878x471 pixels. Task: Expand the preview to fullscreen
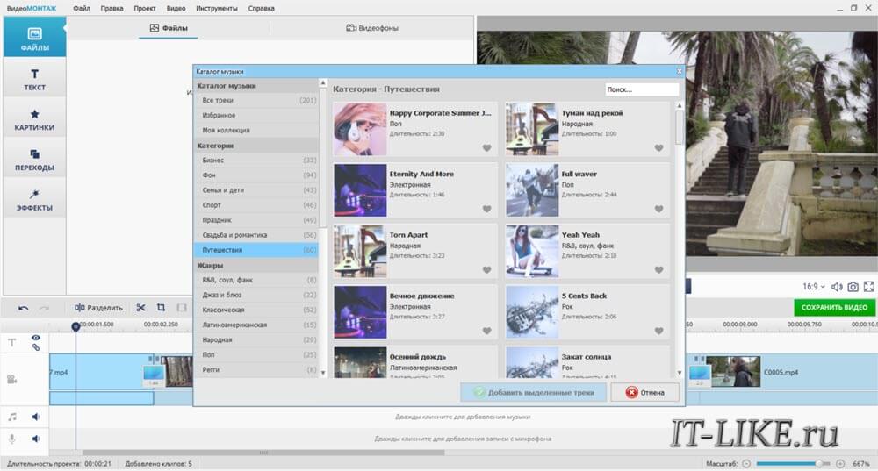(x=868, y=287)
